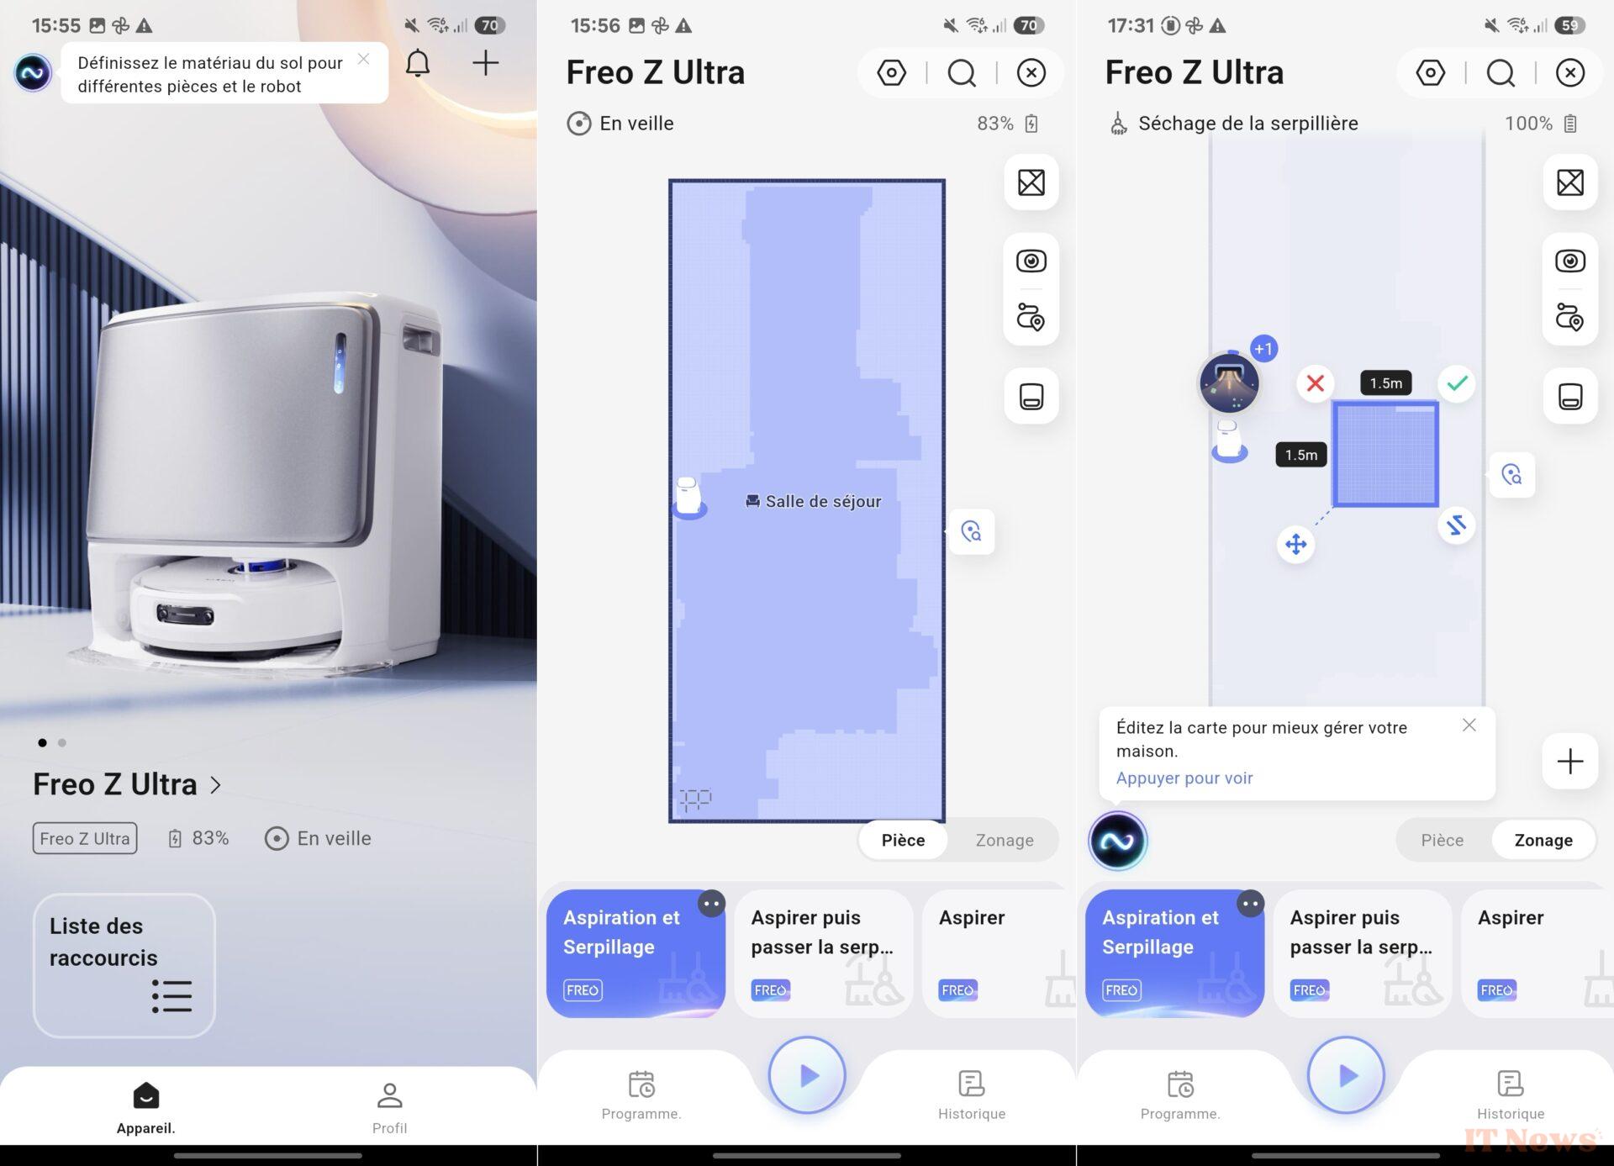Select Zonage mode in right screen
This screenshot has width=1614, height=1166.
pyautogui.click(x=1543, y=840)
